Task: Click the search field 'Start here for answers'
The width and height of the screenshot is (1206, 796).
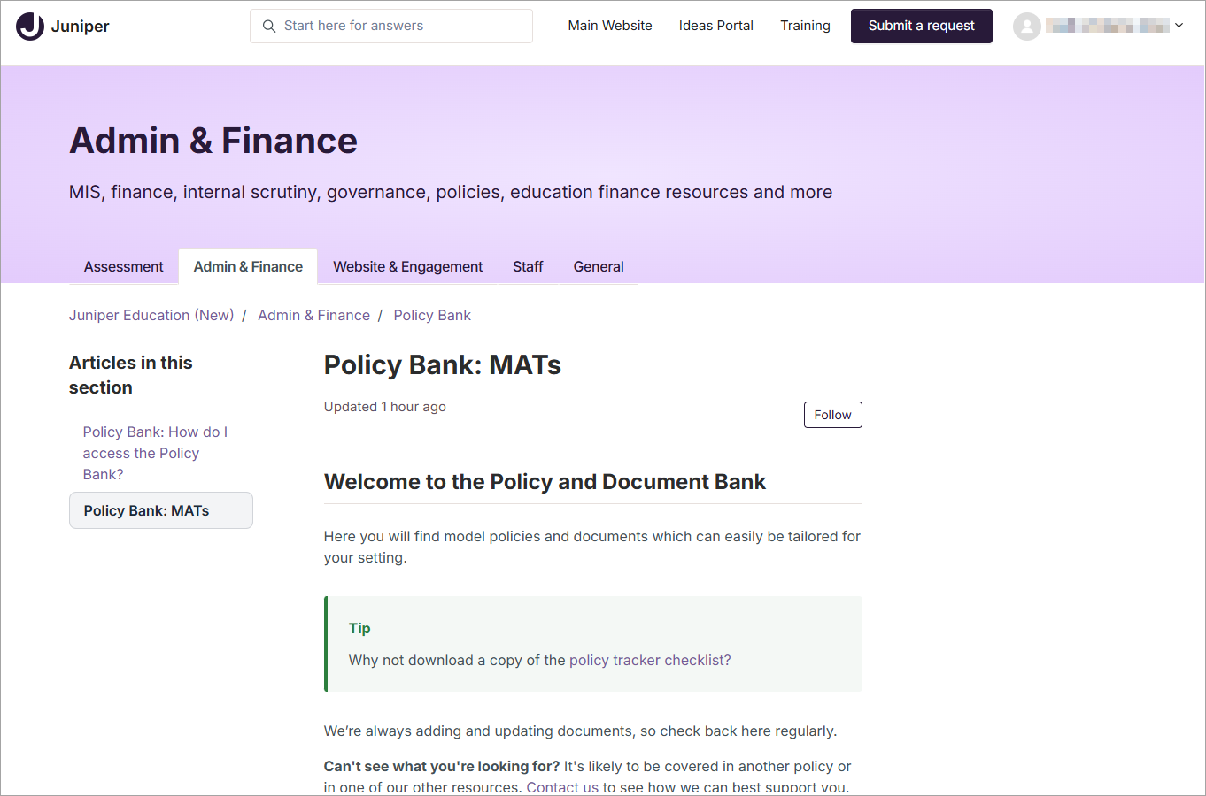Action: point(391,27)
